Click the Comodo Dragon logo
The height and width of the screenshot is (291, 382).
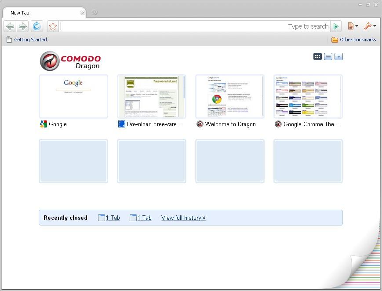(x=70, y=61)
